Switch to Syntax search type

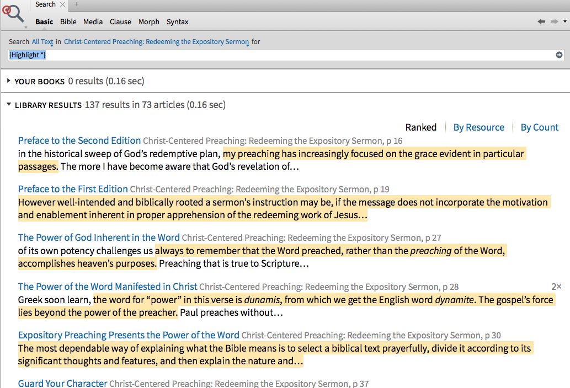[x=177, y=22]
